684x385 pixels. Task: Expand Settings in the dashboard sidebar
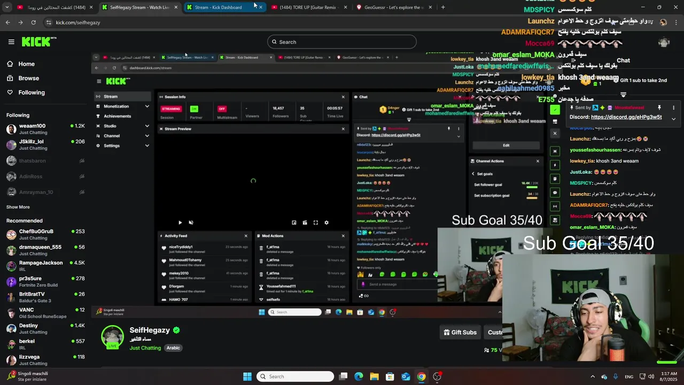point(147,145)
